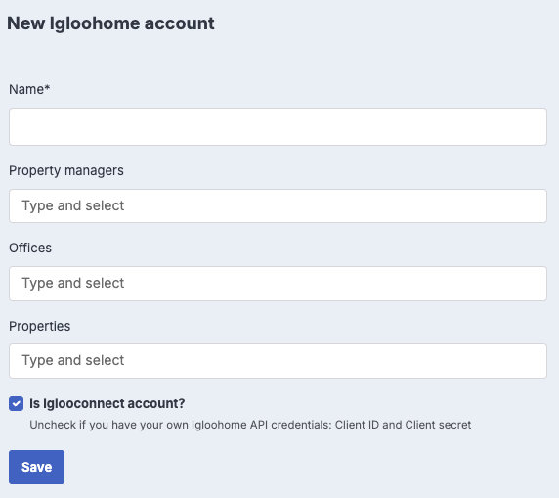The image size is (559, 498).
Task: Open the Properties select box
Action: tap(278, 361)
